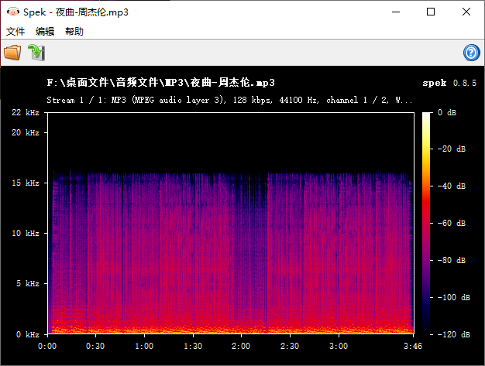The image size is (485, 366).
Task: Click the -60 dB scale label
Action: tap(452, 223)
